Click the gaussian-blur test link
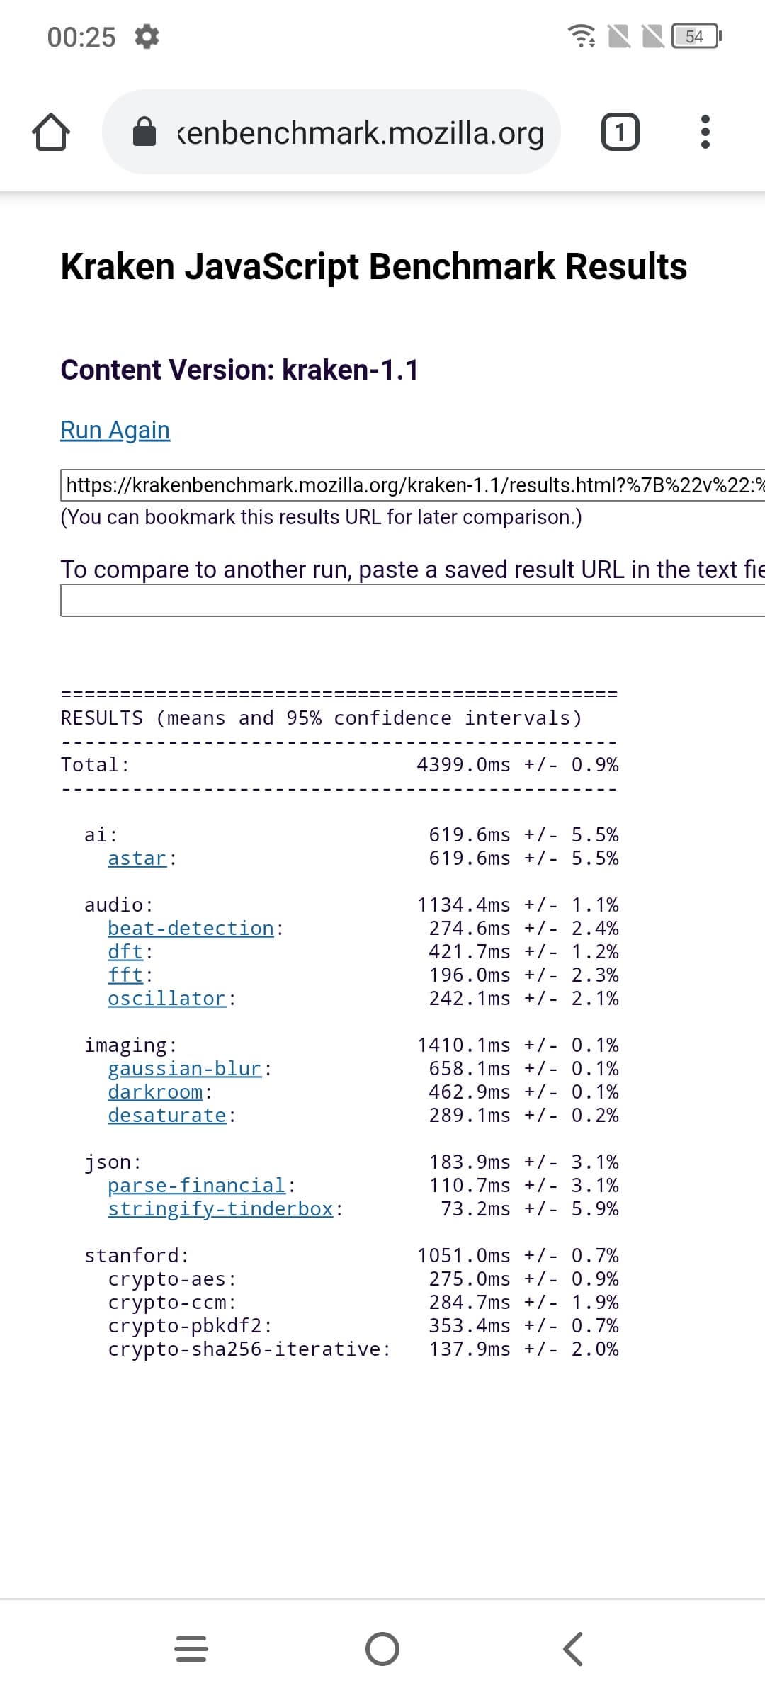 (184, 1069)
